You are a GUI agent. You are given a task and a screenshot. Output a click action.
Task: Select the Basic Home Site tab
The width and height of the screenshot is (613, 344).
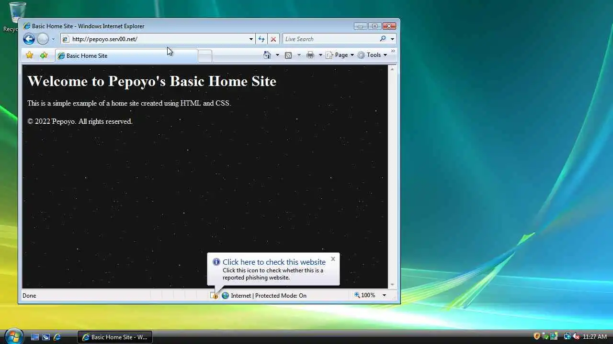pyautogui.click(x=126, y=56)
